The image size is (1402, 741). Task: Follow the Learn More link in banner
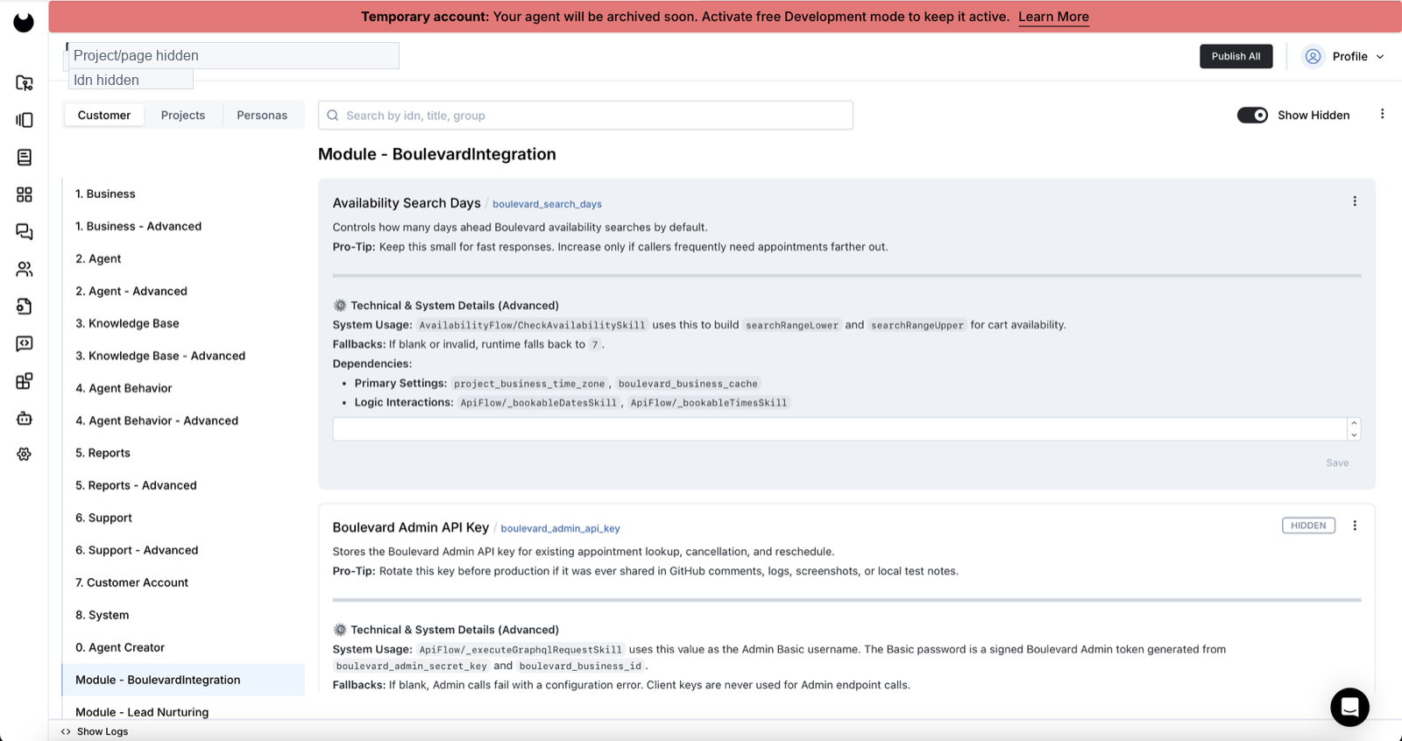pyautogui.click(x=1053, y=17)
